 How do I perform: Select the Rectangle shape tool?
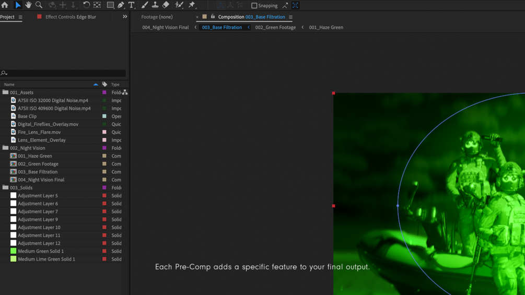[110, 5]
